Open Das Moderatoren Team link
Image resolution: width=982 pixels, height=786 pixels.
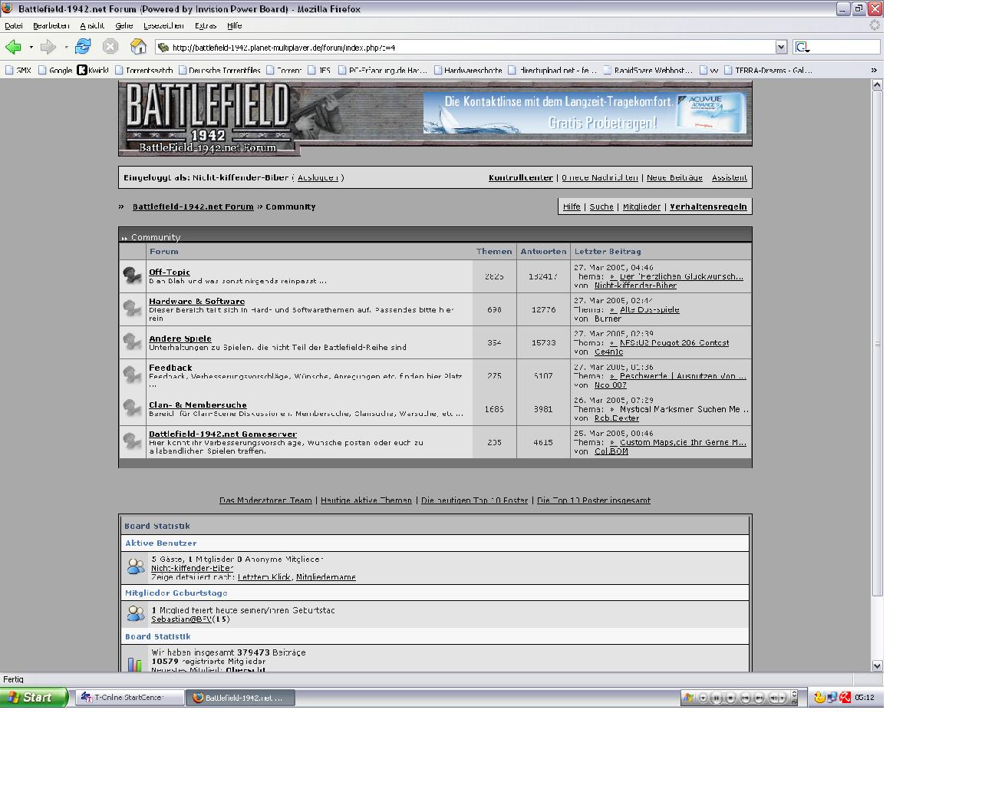(265, 500)
